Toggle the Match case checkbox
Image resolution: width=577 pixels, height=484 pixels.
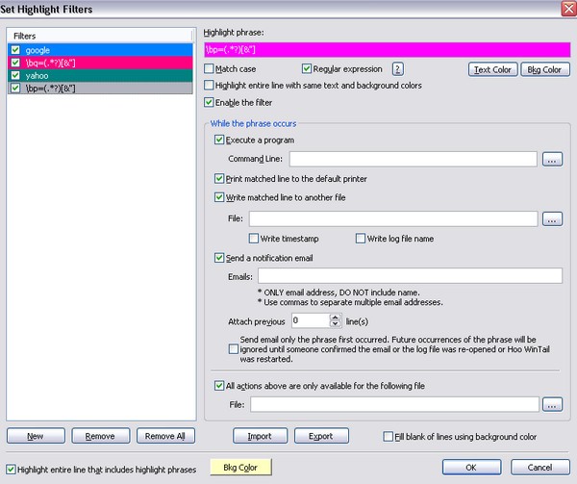pos(211,69)
